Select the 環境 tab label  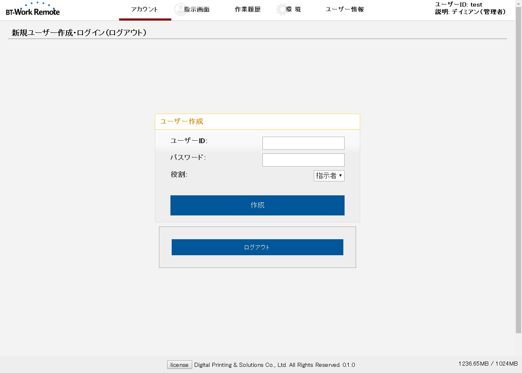294,9
